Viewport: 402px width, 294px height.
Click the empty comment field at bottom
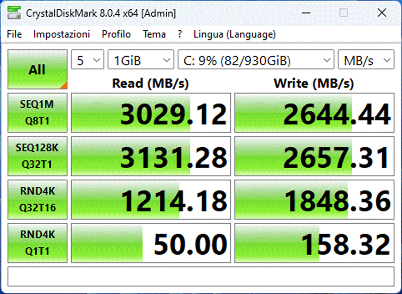201,276
